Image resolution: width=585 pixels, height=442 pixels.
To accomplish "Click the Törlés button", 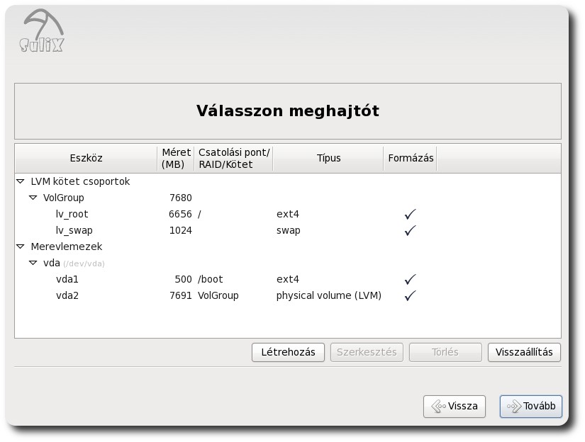I will pos(445,352).
